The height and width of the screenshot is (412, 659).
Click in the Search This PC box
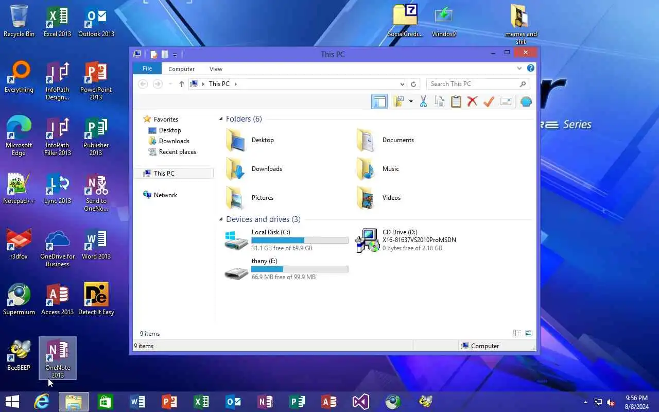(x=473, y=84)
